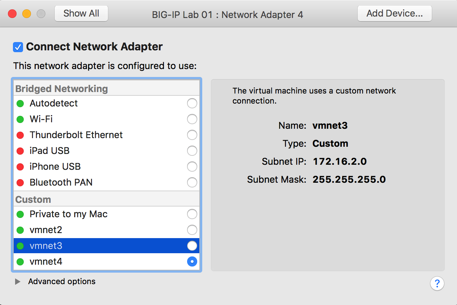Click the green status dot beside Autodetect
457x305 pixels.
pyautogui.click(x=20, y=104)
